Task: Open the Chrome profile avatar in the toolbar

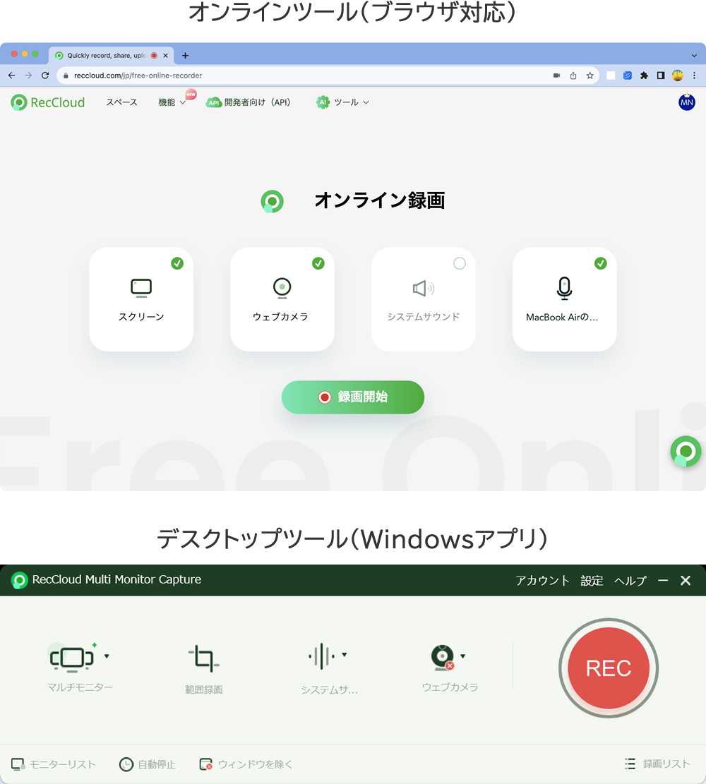Action: pyautogui.click(x=678, y=76)
